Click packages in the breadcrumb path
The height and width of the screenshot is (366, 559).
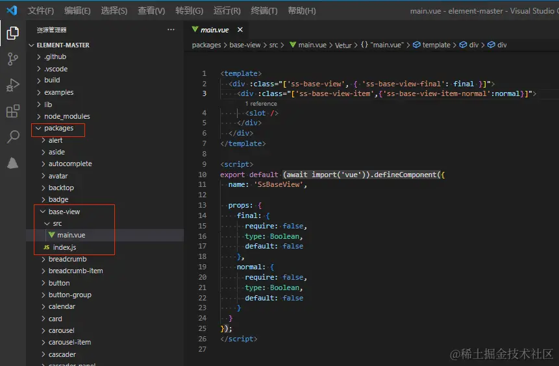tap(206, 45)
